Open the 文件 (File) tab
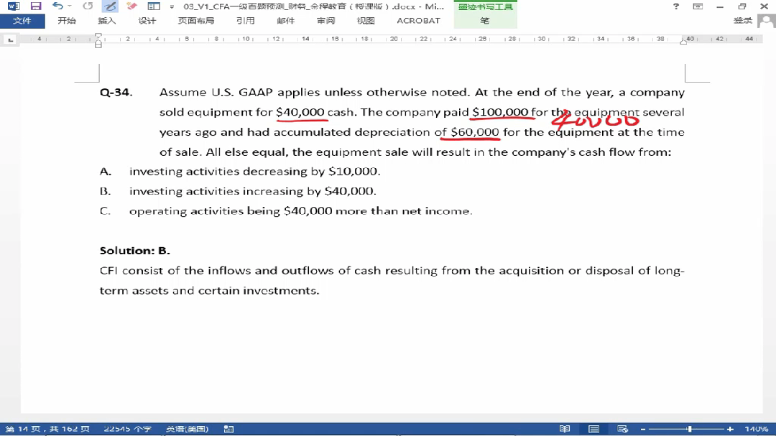Viewport: 776px width, 436px height. [x=22, y=21]
